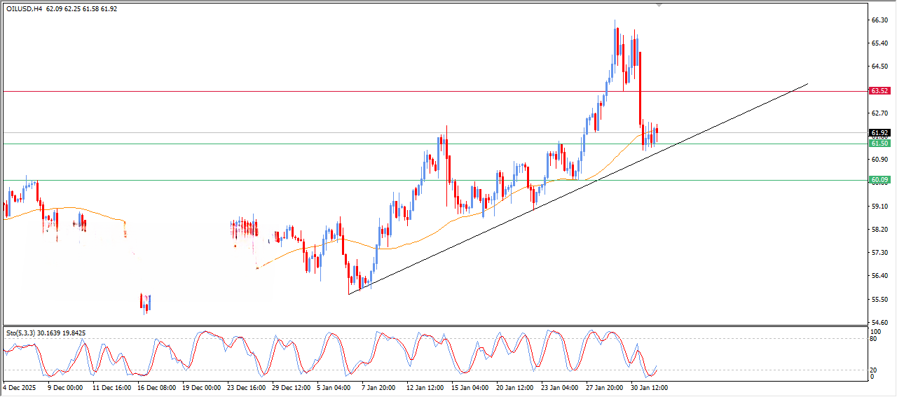
Task: Click the 7 Jan 20:00 date label
Action: coord(380,386)
